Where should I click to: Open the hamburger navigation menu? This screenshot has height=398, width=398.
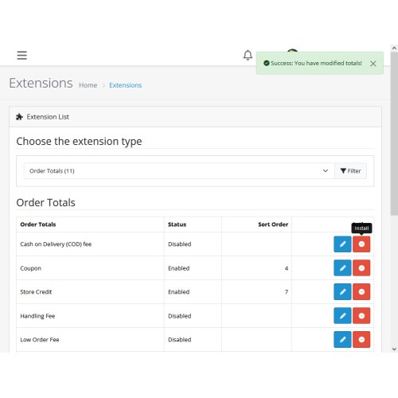click(21, 55)
